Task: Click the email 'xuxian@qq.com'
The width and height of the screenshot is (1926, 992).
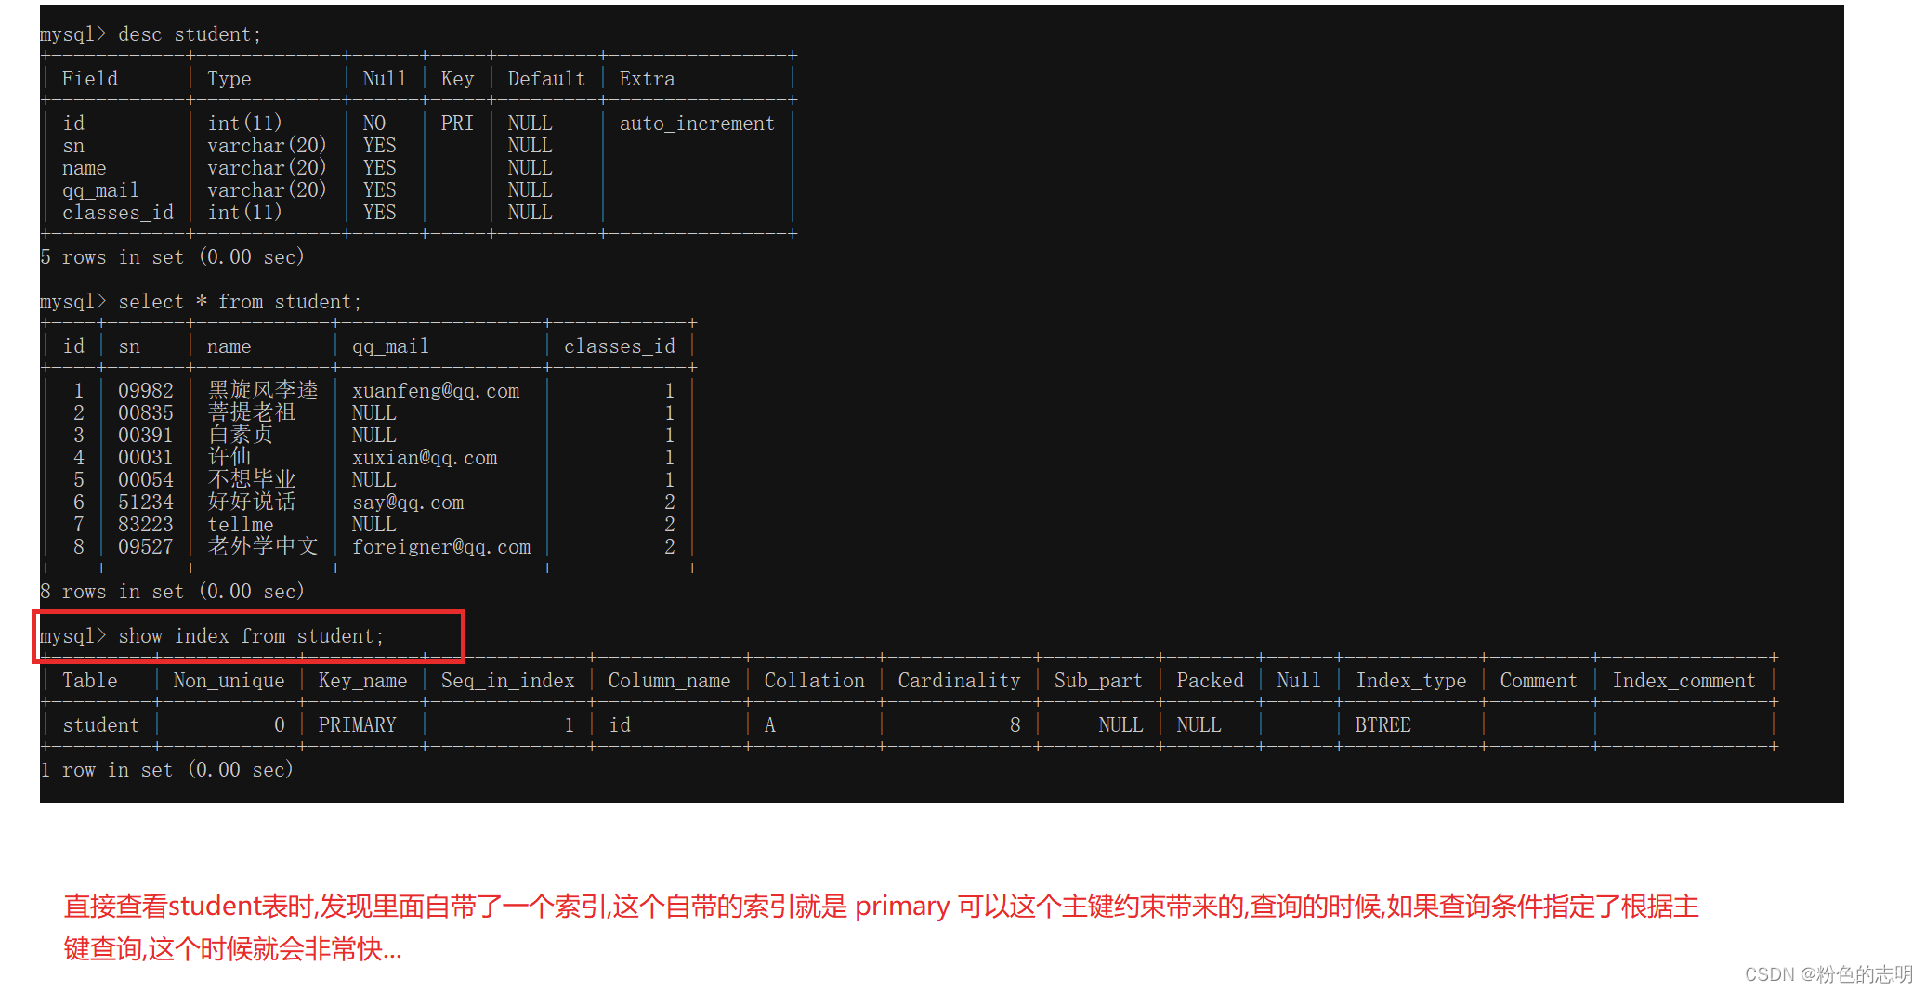Action: pos(425,458)
